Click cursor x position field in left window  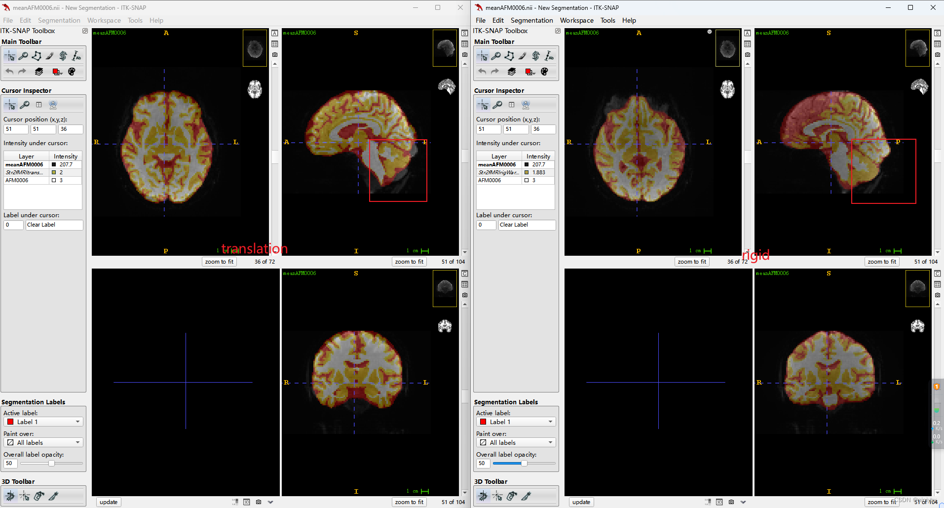point(16,129)
